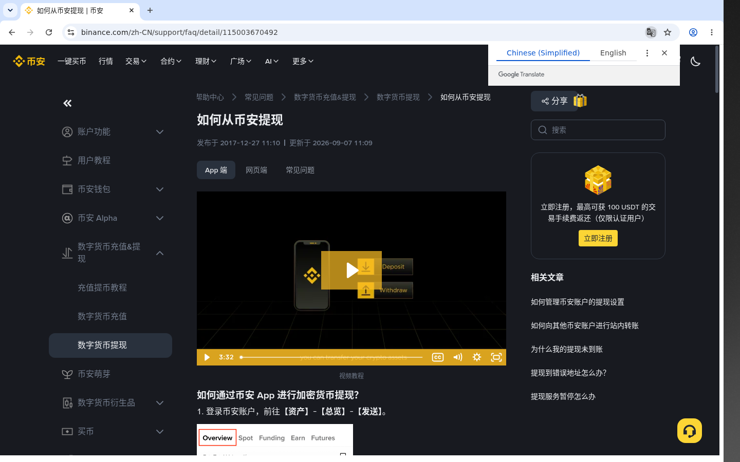Click the address bar URL
The width and height of the screenshot is (740, 462).
(179, 32)
